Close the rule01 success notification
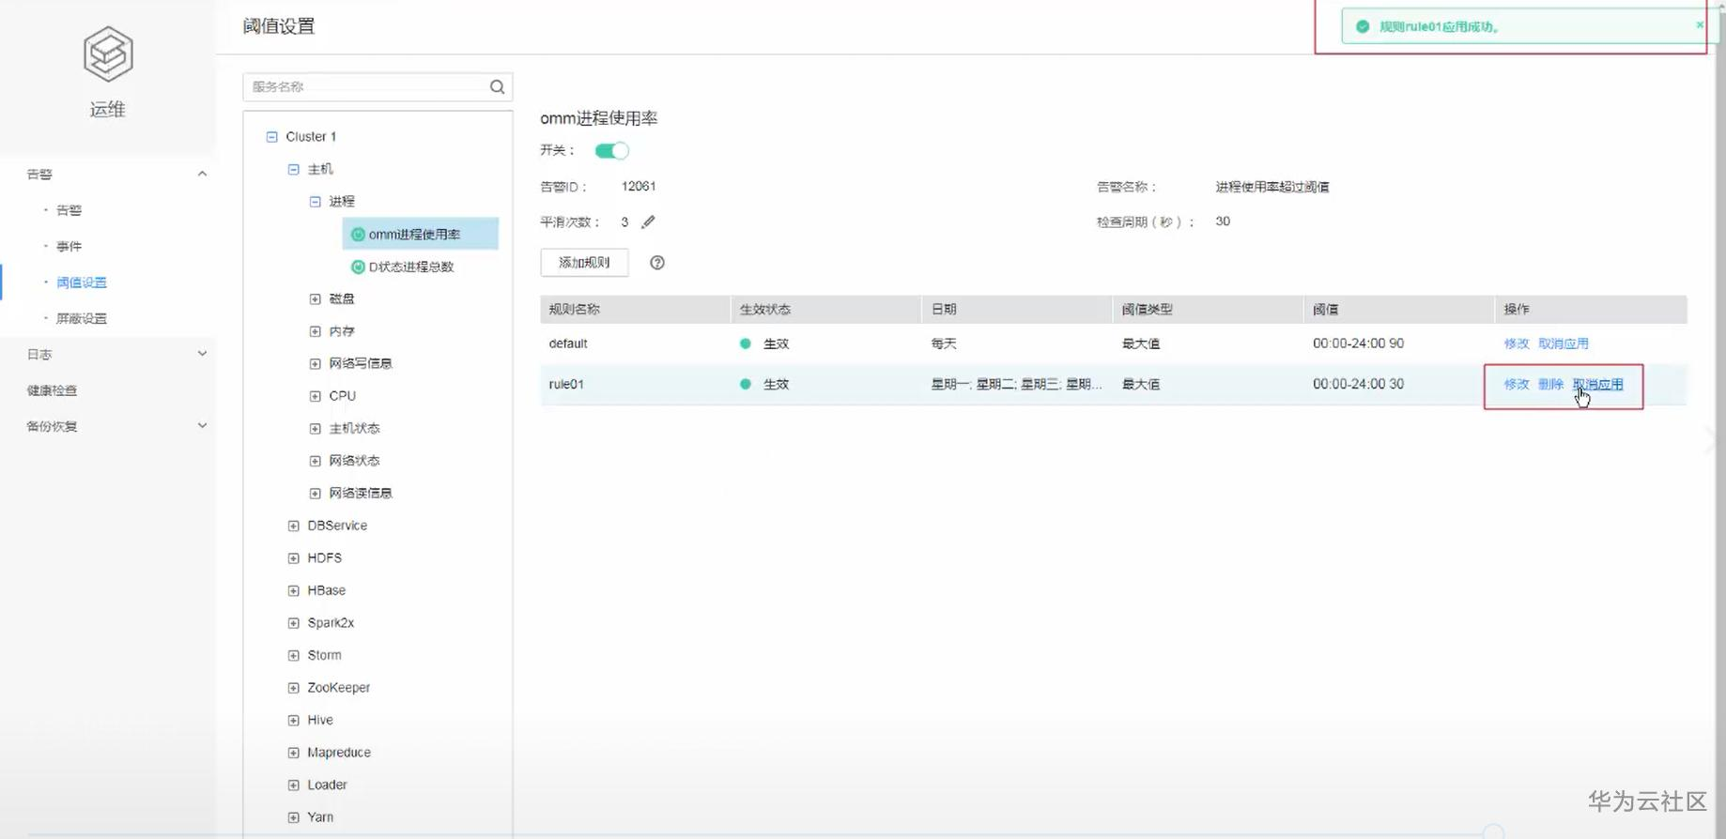 (x=1700, y=24)
